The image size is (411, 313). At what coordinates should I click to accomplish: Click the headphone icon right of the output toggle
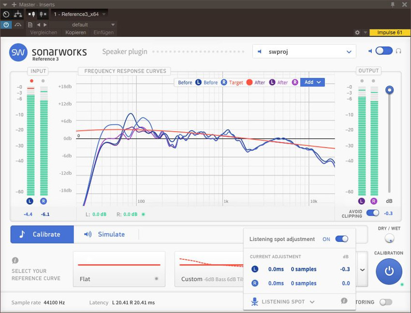398,51
